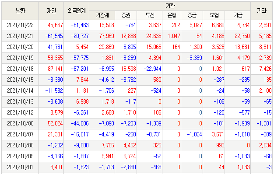
Task: Select date cell 2021/10/19
Action: (20, 58)
